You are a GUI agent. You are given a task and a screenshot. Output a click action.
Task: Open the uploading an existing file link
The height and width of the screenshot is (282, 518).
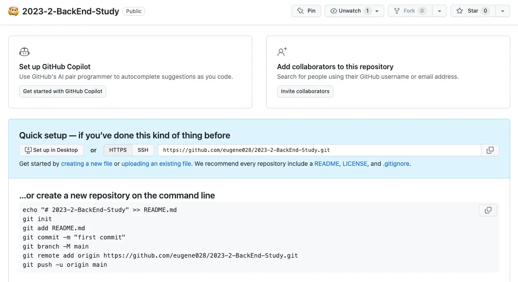click(156, 164)
